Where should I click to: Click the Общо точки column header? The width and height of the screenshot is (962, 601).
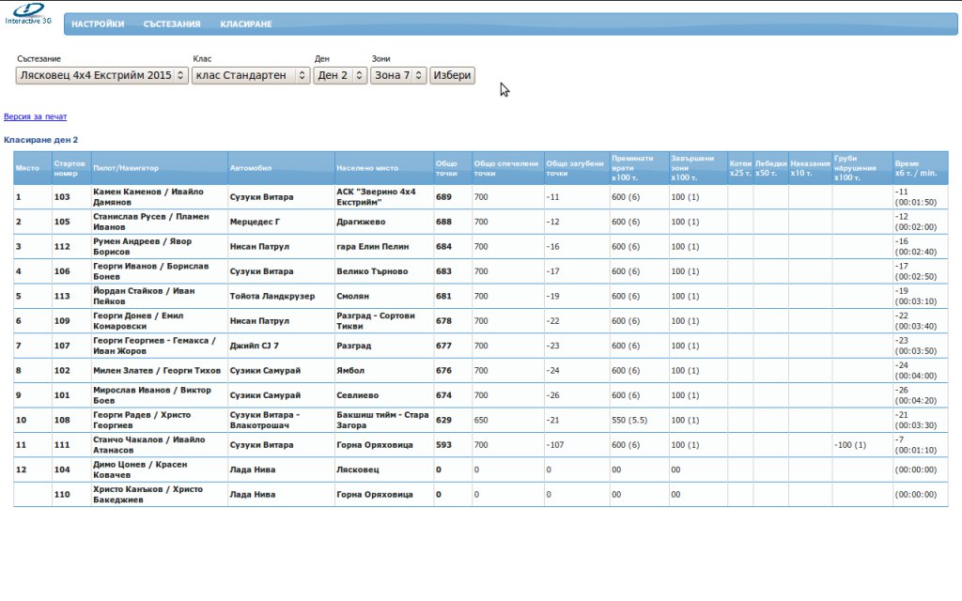pos(453,168)
